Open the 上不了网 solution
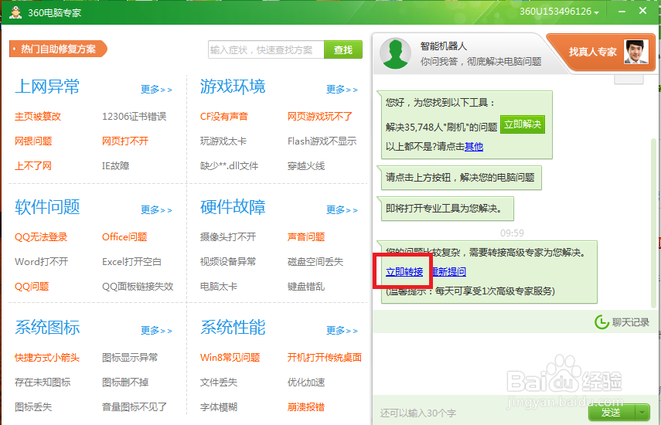Image resolution: width=661 pixels, height=425 pixels. click(x=33, y=166)
